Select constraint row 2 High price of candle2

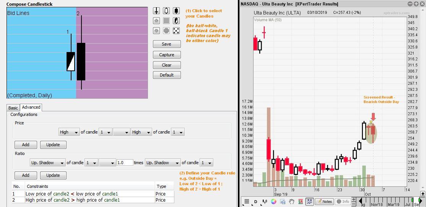(93, 200)
